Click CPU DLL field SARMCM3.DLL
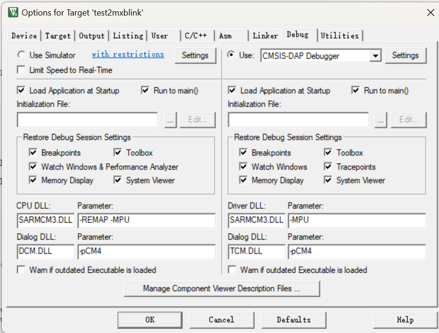The width and height of the screenshot is (439, 333). click(46, 220)
